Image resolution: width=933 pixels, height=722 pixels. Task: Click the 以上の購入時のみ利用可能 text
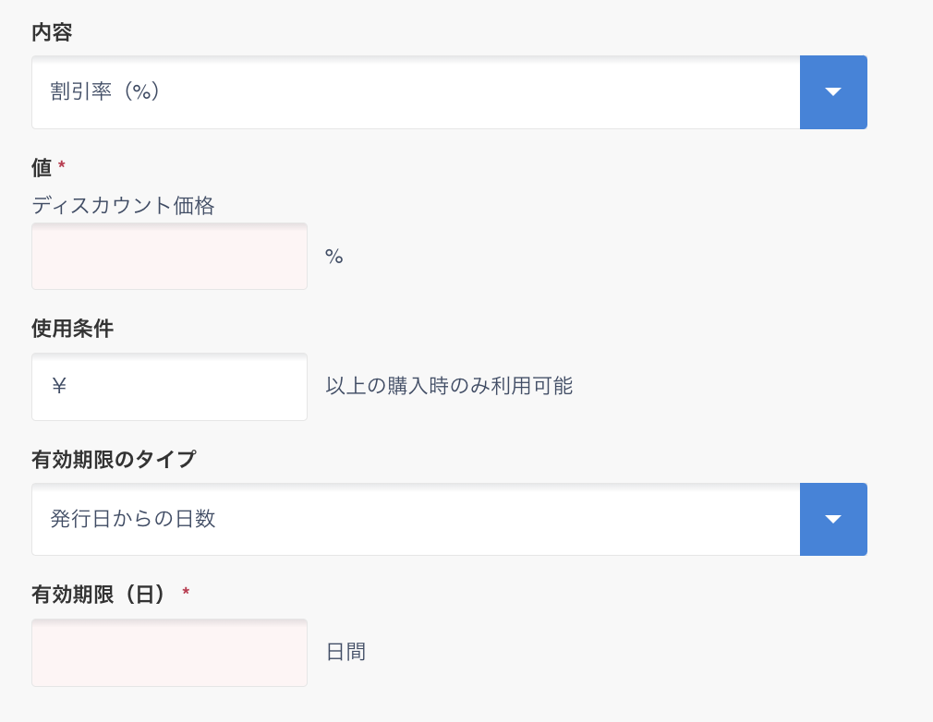point(449,386)
